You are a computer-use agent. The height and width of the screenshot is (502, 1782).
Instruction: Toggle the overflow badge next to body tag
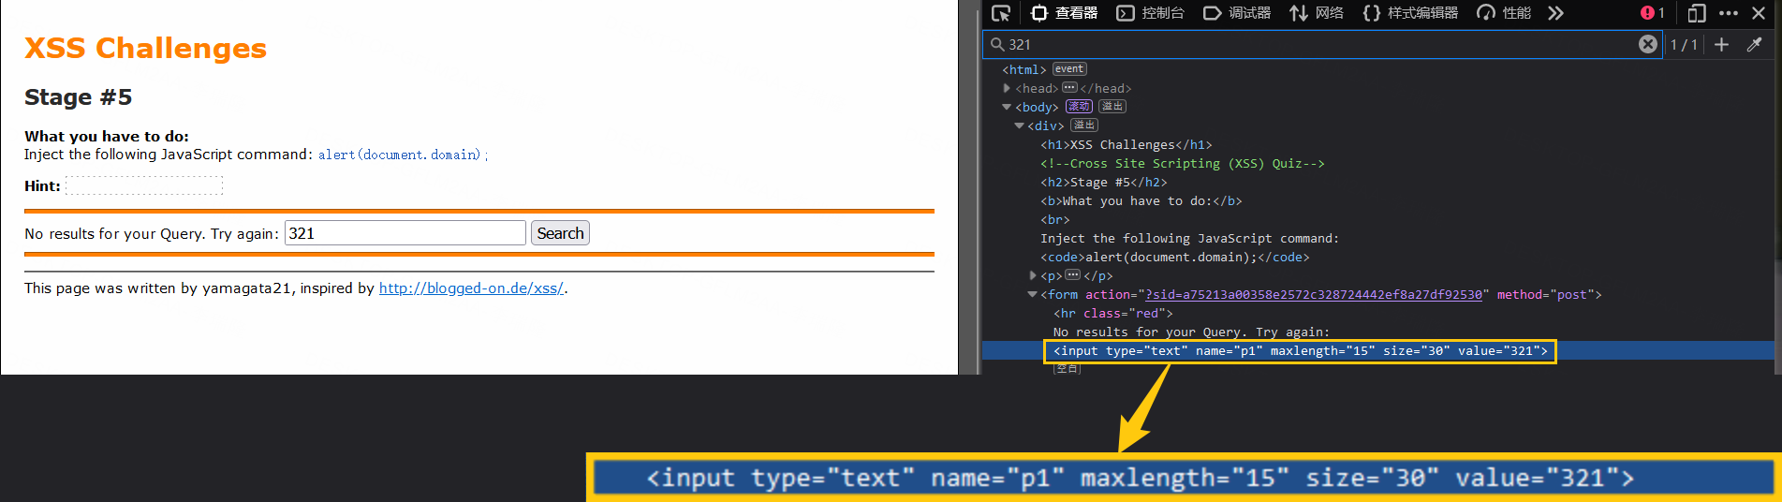point(1112,107)
